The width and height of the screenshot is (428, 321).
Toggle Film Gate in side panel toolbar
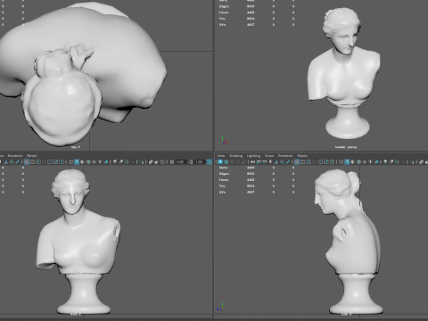pyautogui.click(x=302, y=161)
